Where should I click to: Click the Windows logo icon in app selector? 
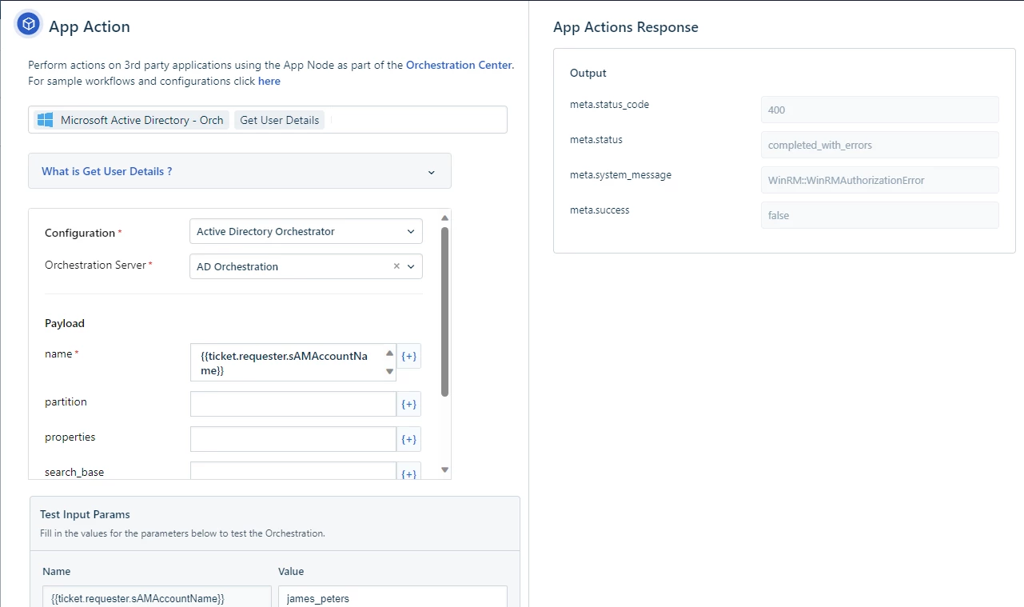pyautogui.click(x=46, y=120)
